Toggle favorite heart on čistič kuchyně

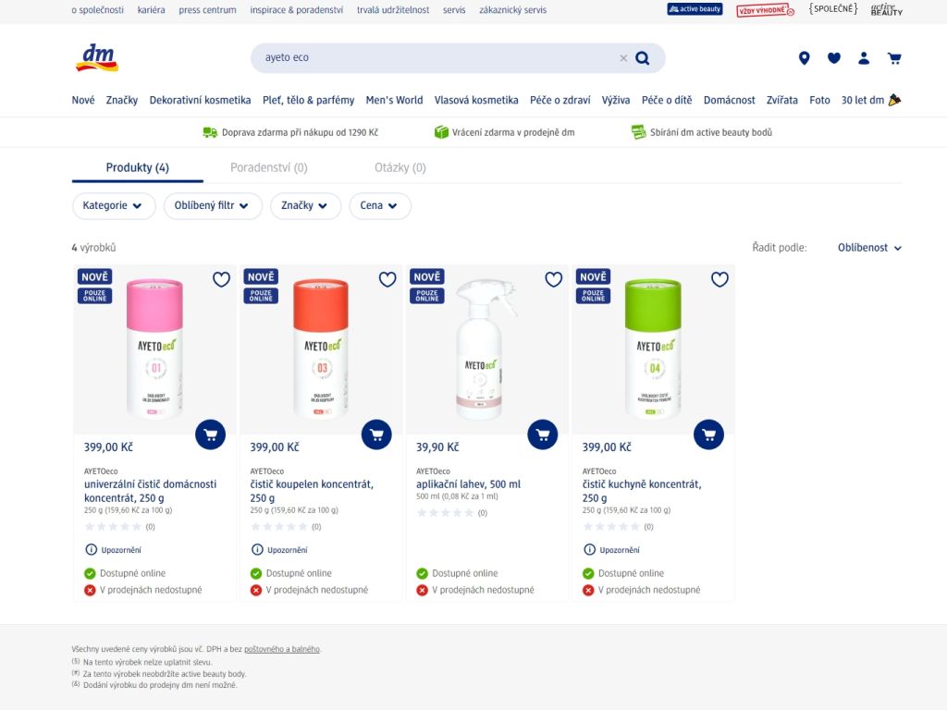point(719,279)
